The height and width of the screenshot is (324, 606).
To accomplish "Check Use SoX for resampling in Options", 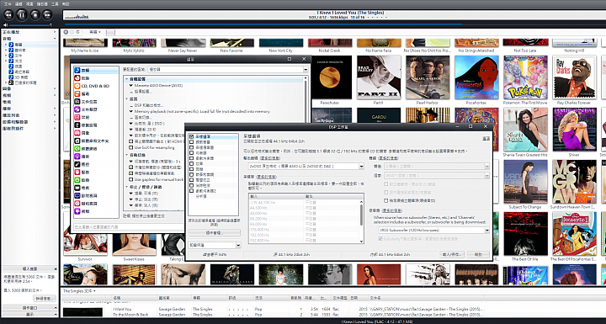I will pos(131,148).
